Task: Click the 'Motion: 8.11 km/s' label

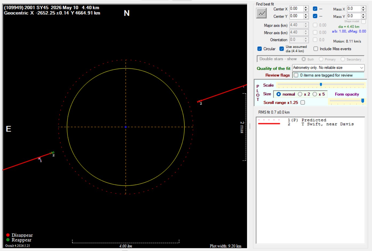Action: point(347,41)
